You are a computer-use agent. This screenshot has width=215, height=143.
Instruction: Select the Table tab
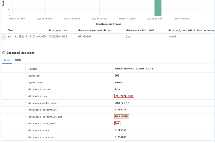point(7,60)
